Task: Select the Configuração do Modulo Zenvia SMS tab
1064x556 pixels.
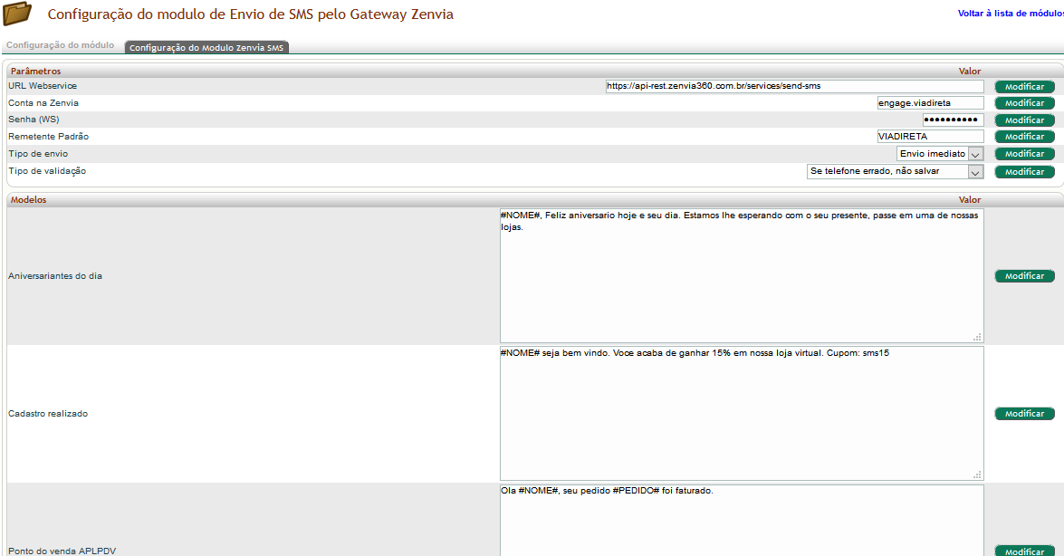Action: [206, 47]
